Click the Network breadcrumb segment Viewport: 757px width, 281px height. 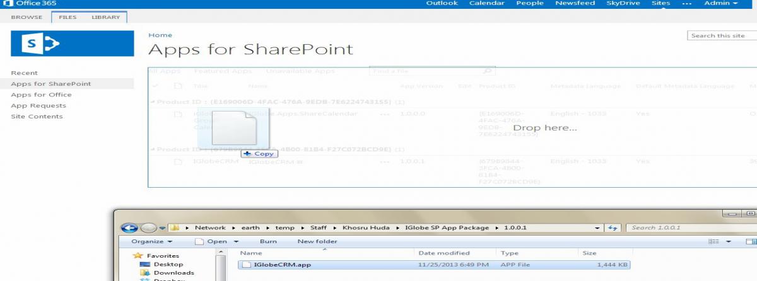click(210, 227)
